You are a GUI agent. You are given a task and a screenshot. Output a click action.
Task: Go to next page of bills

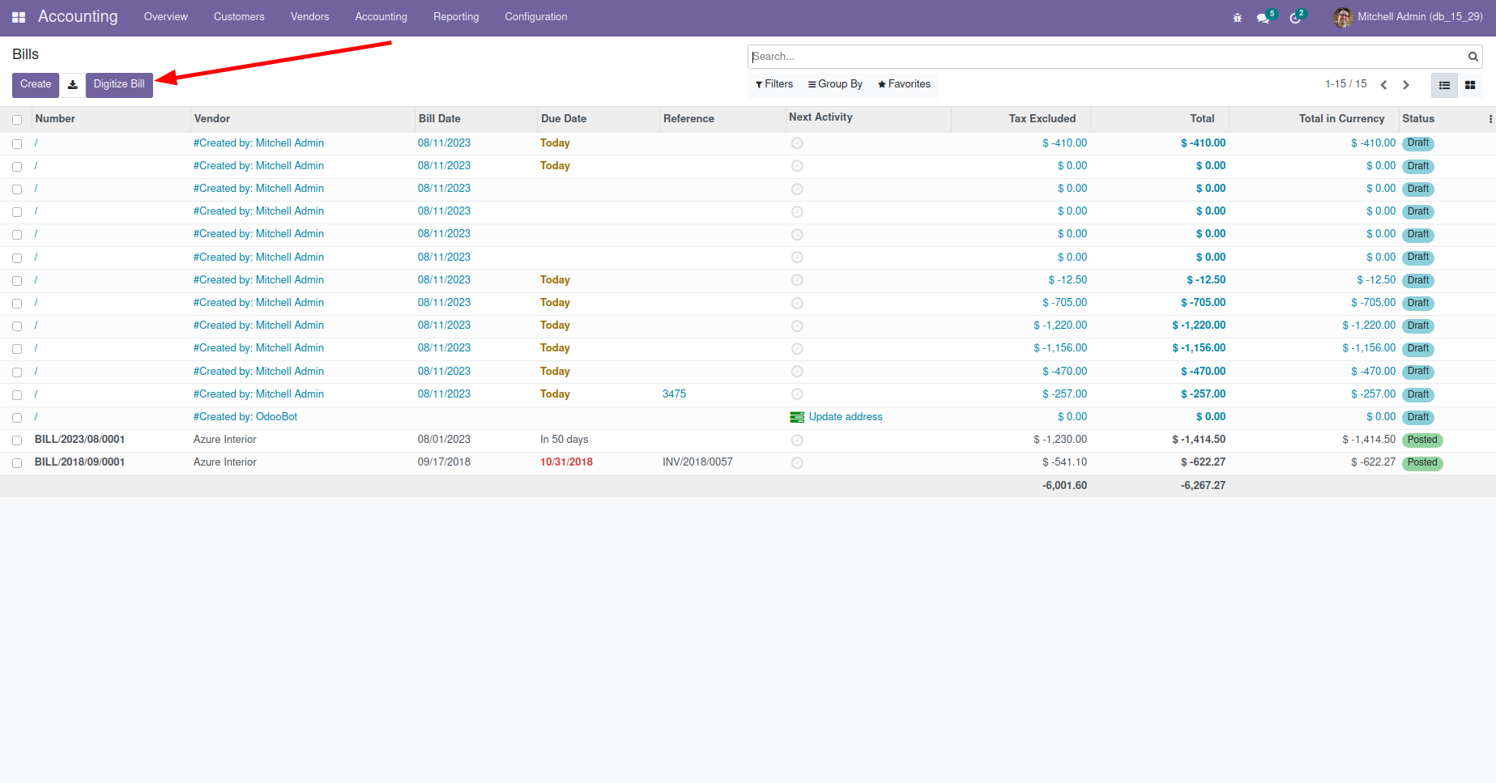coord(1406,85)
